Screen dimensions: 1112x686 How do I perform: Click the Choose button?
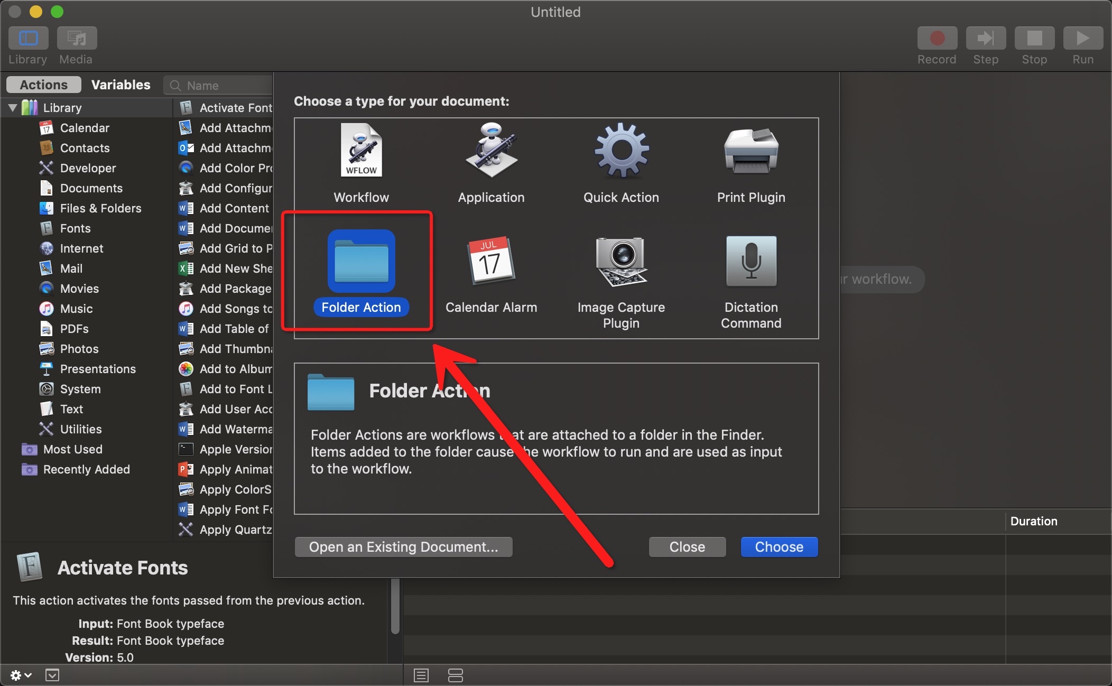(779, 546)
